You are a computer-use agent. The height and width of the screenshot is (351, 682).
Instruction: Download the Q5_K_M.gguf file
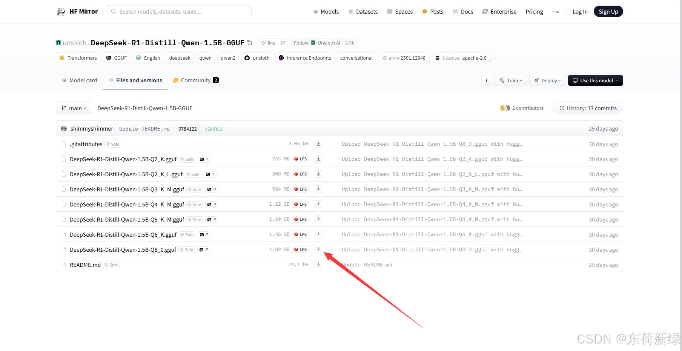pos(318,219)
